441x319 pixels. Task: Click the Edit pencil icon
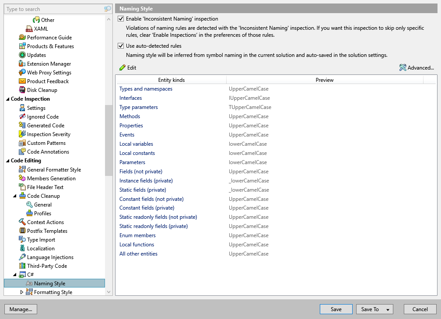click(x=122, y=68)
